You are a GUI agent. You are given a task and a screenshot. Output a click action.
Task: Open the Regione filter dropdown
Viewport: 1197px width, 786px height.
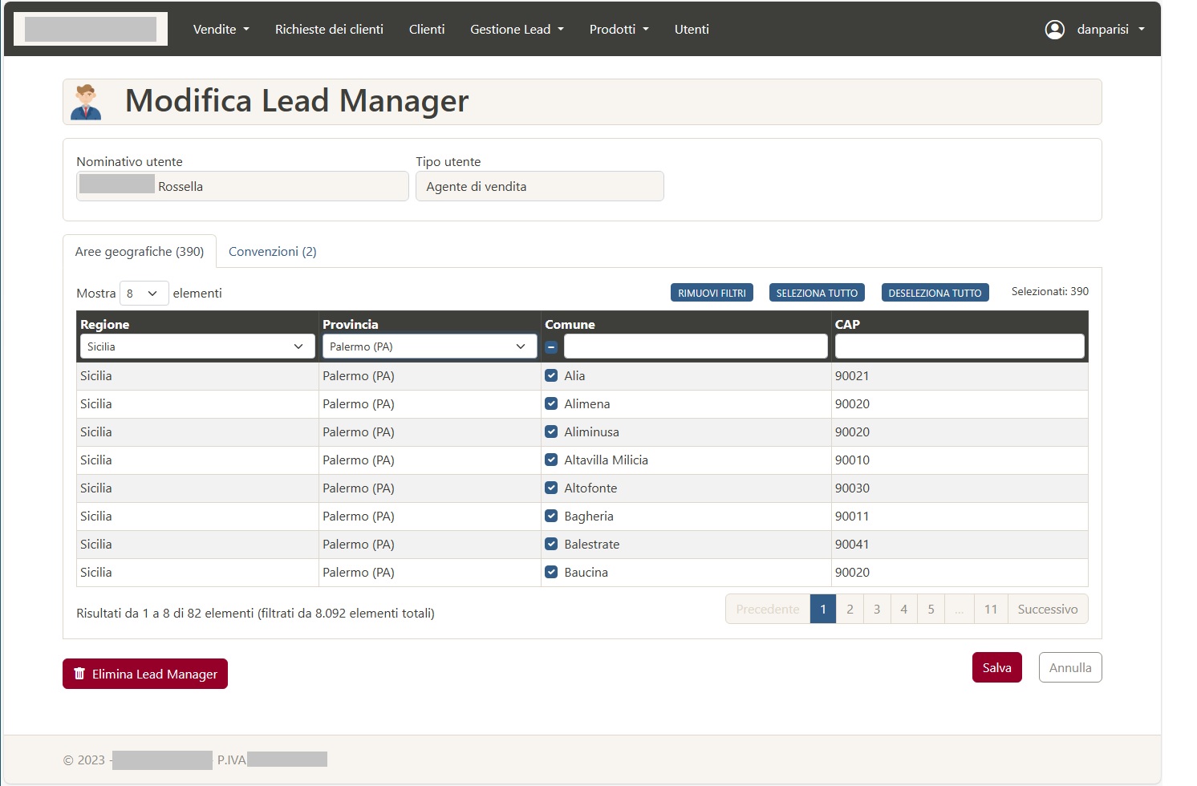point(197,346)
